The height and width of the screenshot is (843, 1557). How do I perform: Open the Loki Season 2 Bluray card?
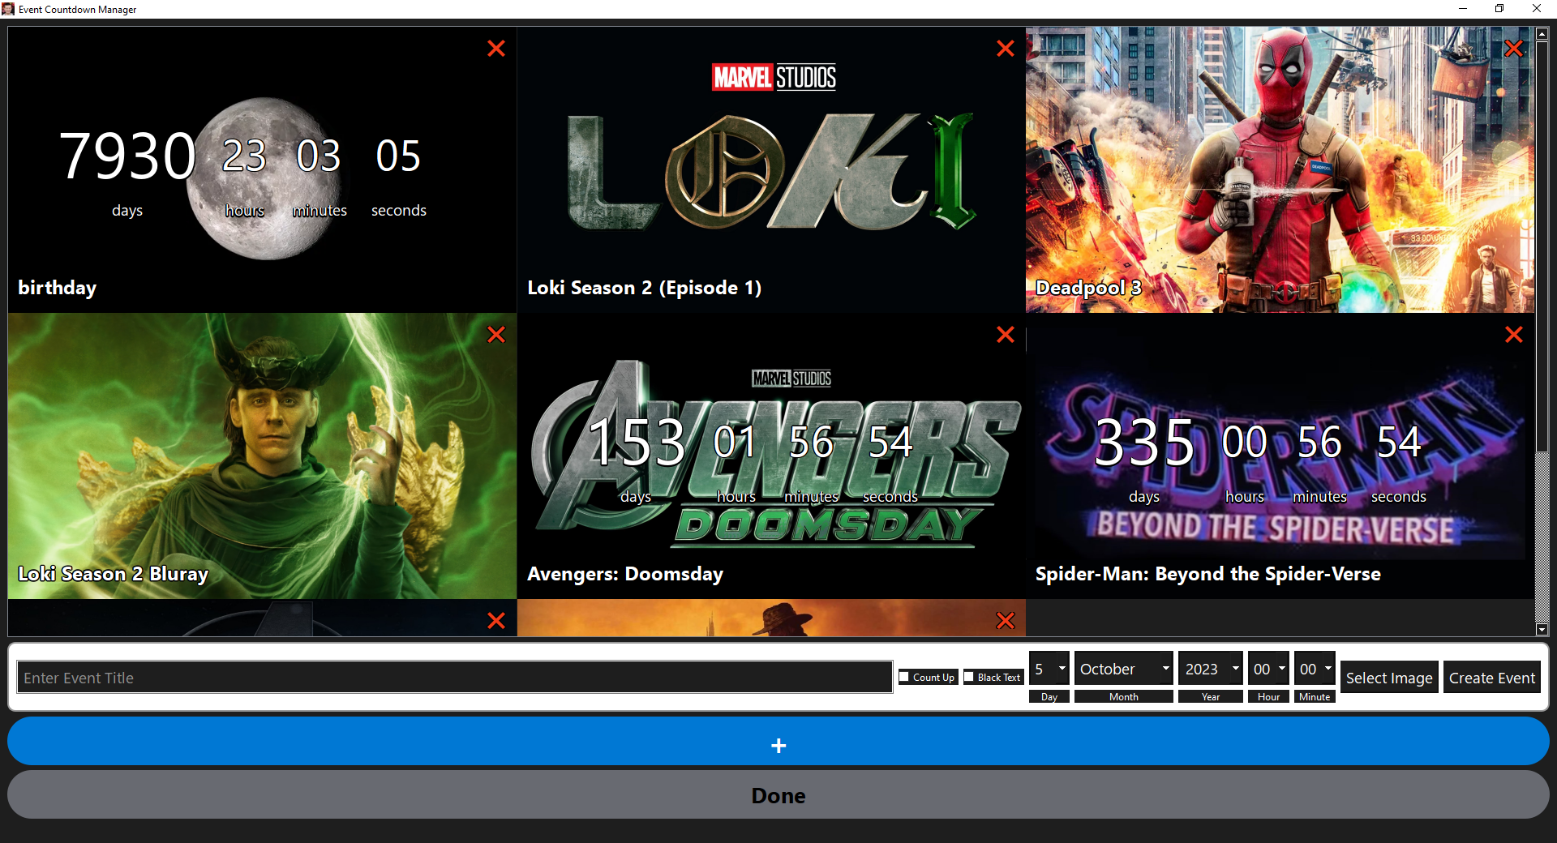coord(262,456)
